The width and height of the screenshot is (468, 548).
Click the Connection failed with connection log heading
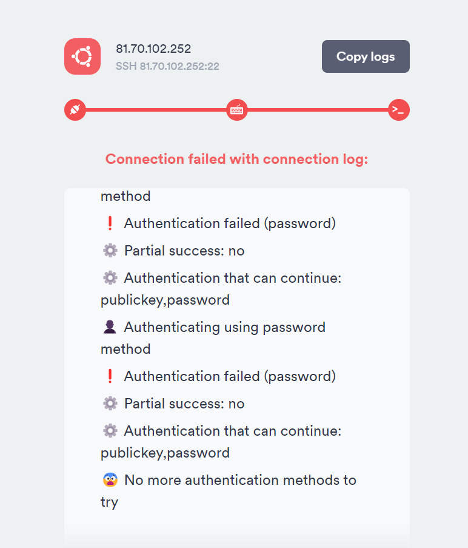tap(236, 159)
